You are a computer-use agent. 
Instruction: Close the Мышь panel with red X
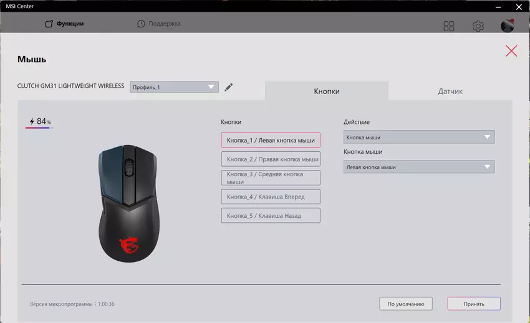pos(511,51)
